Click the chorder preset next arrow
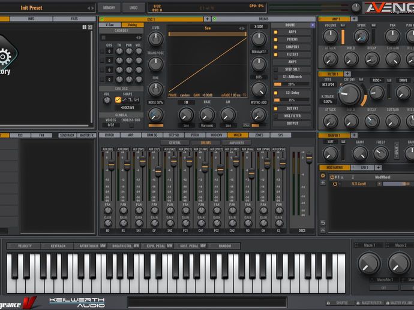The image size is (414, 310). pyautogui.click(x=140, y=38)
